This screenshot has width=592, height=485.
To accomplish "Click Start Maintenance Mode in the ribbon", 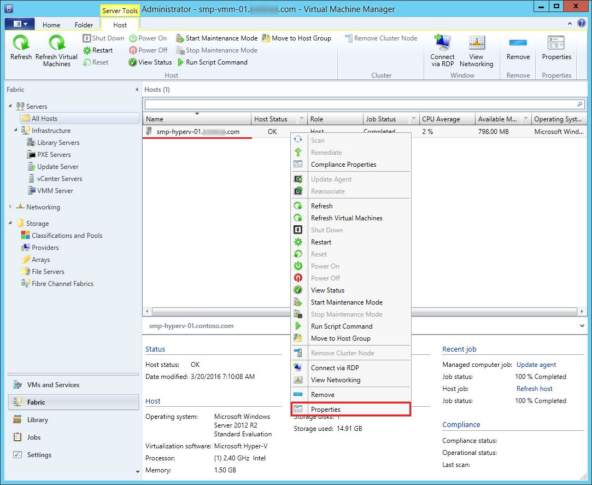I will point(216,38).
